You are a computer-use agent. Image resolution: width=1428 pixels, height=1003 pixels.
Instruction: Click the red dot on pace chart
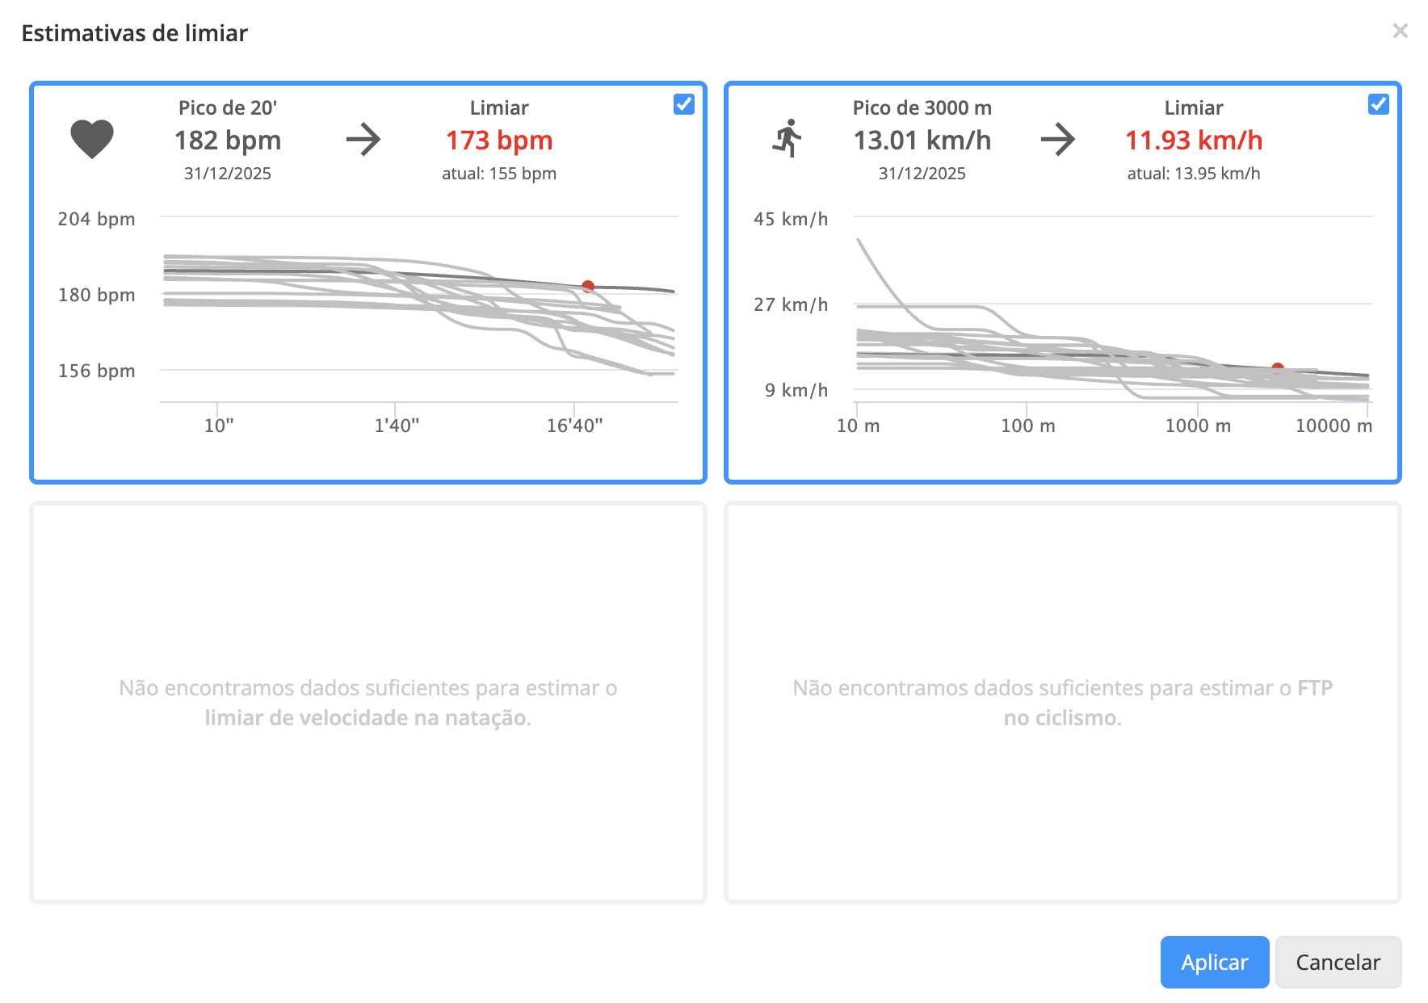1278,368
